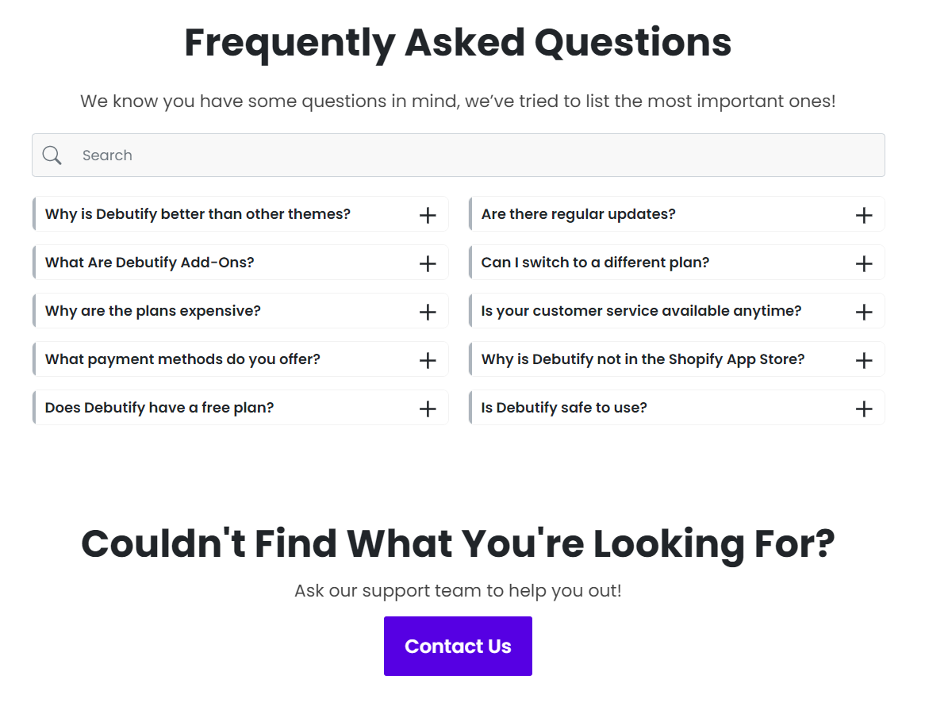Image resolution: width=925 pixels, height=710 pixels.
Task: Click plus icon for 'Are there regular updates?'
Action: point(864,215)
